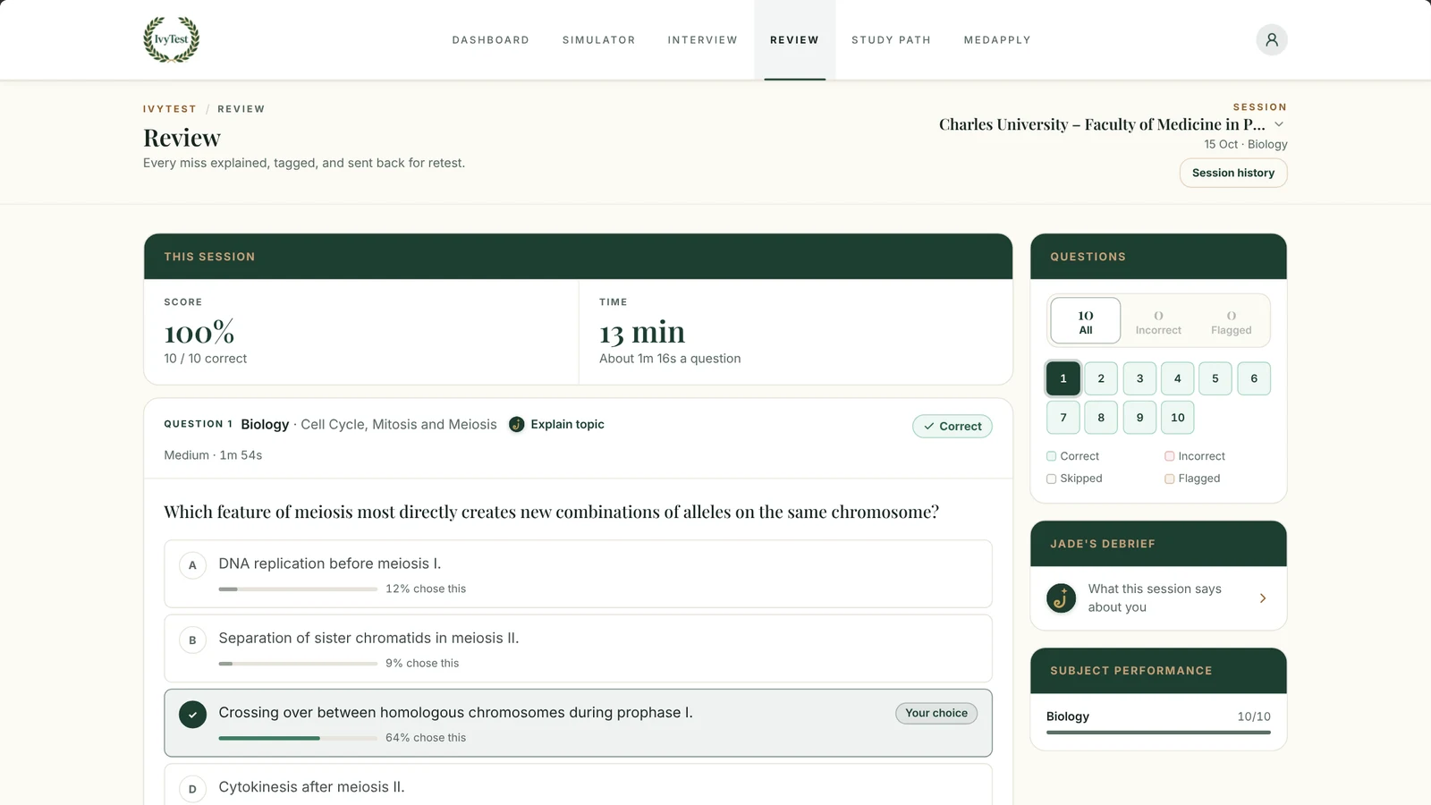This screenshot has height=805, width=1431.
Task: Filter questions by Flagged
Action: point(1231,321)
